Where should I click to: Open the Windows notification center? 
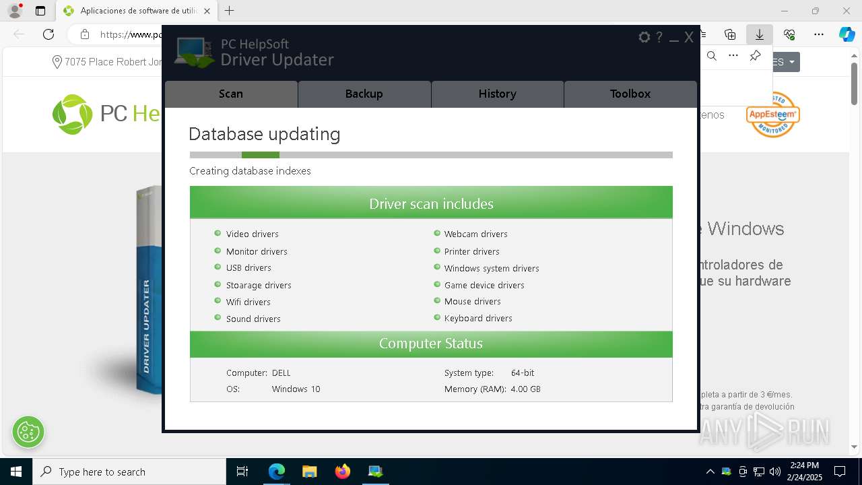click(x=840, y=472)
